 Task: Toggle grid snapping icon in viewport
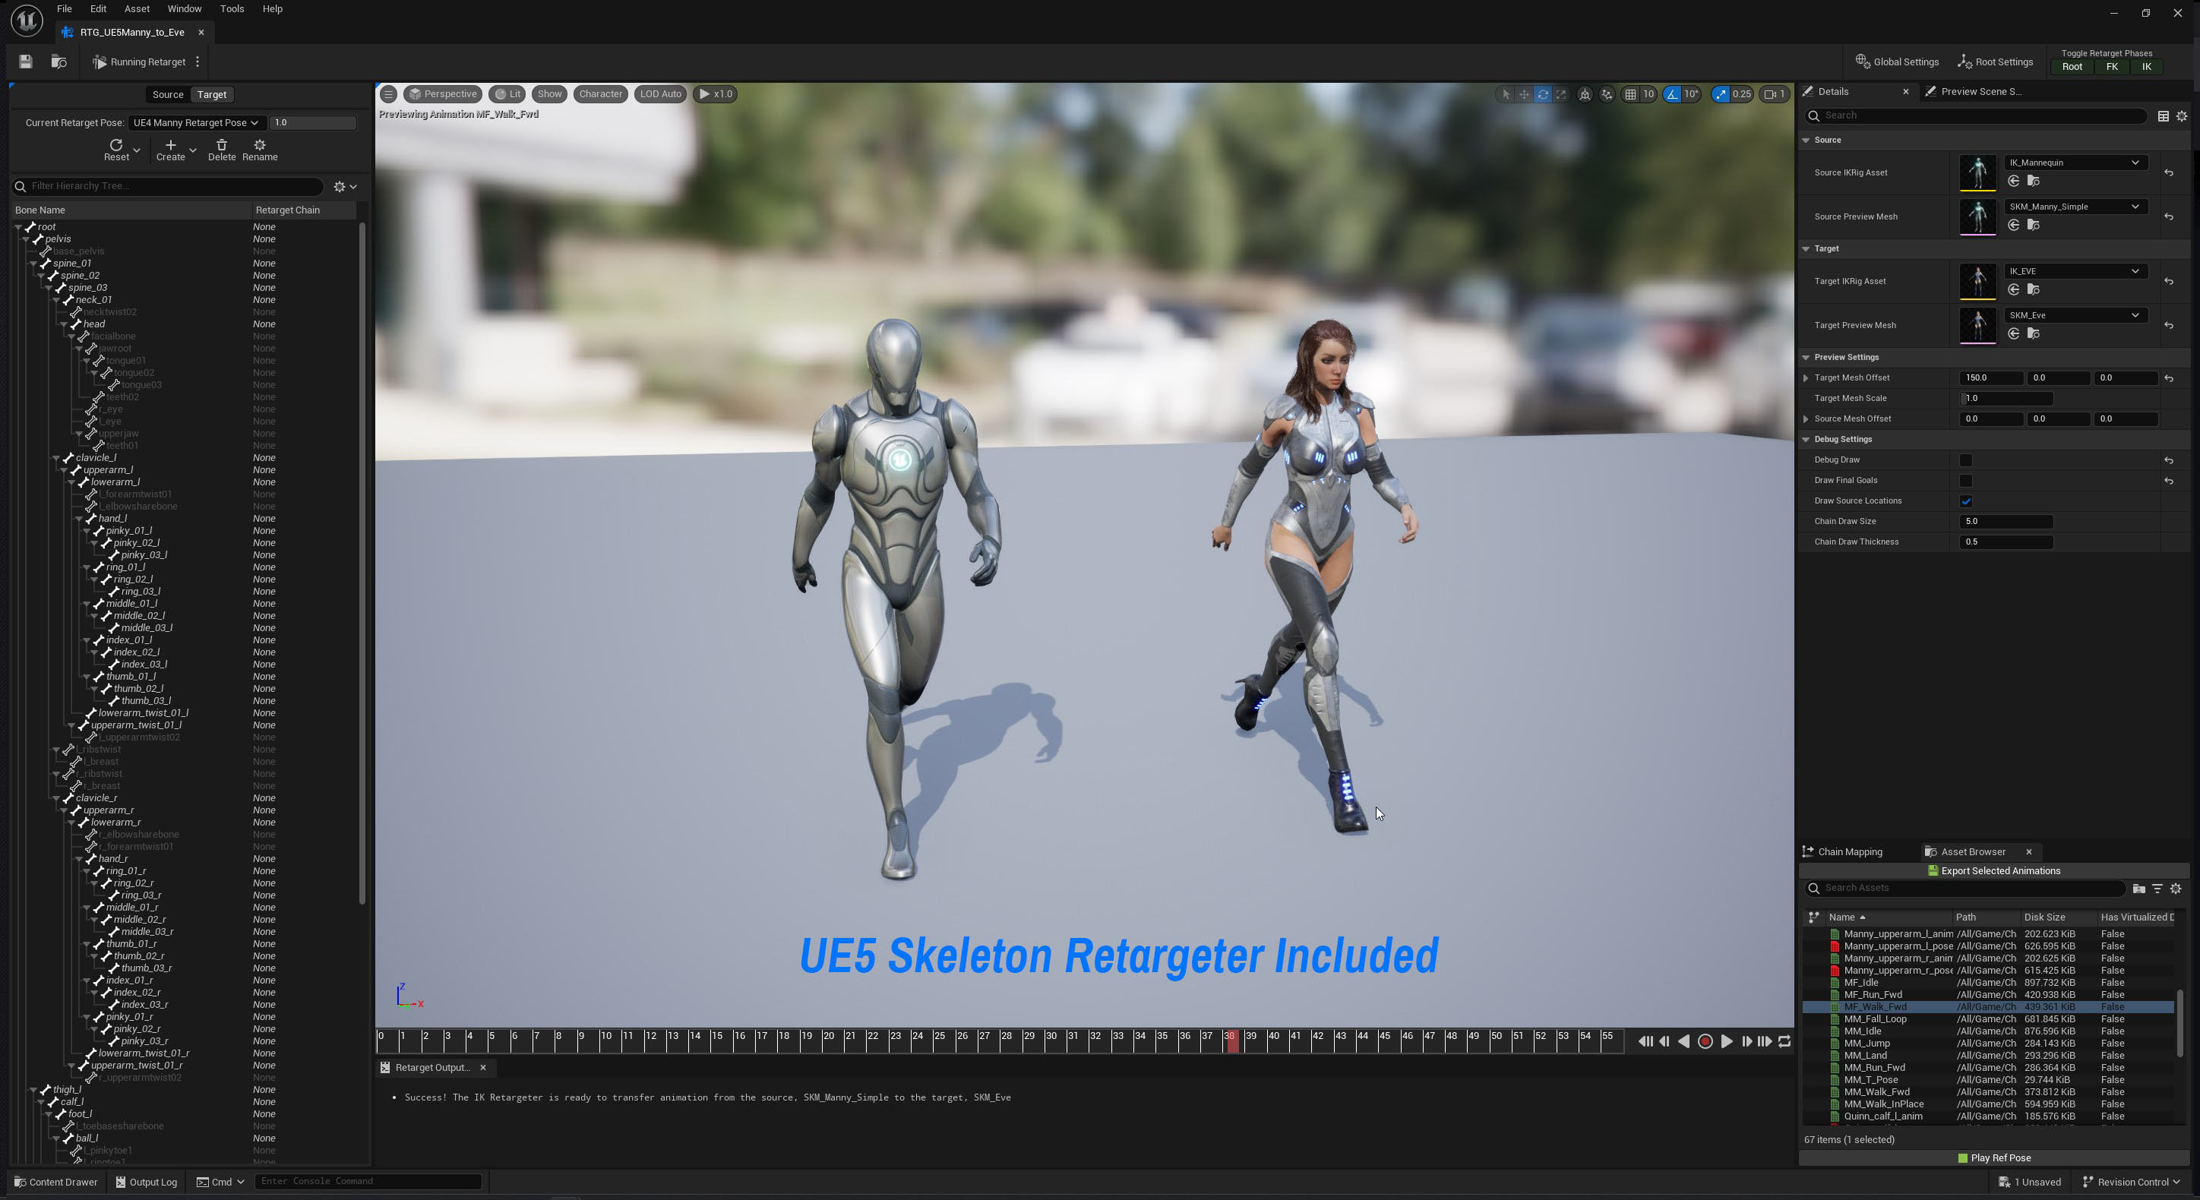[1630, 94]
